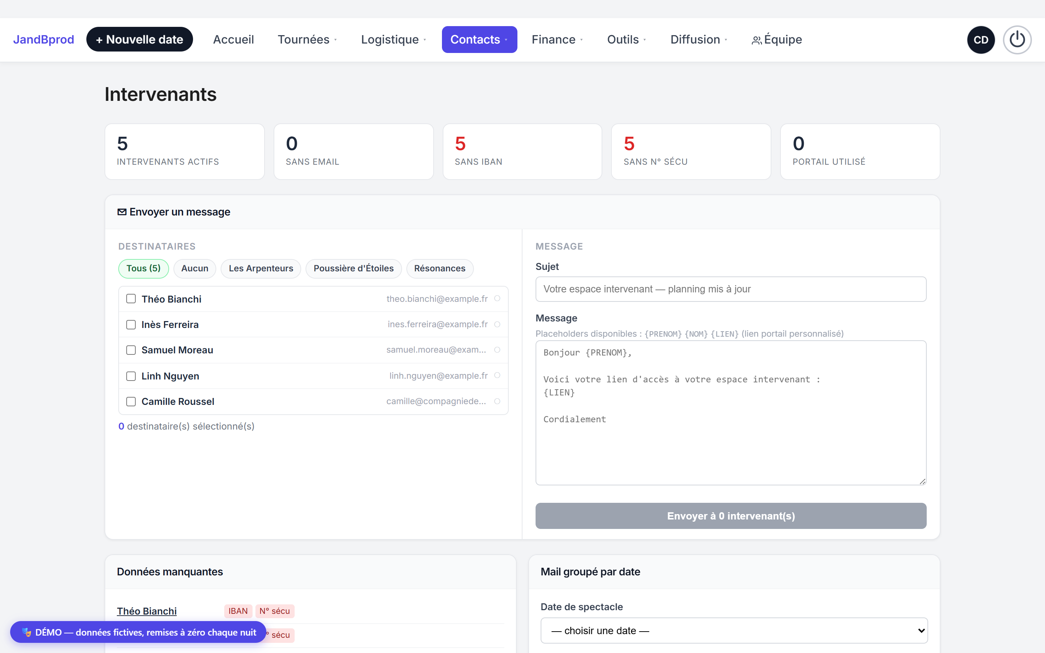The image size is (1045, 653).
Task: Click the name Camille Roussel
Action: pyautogui.click(x=177, y=402)
